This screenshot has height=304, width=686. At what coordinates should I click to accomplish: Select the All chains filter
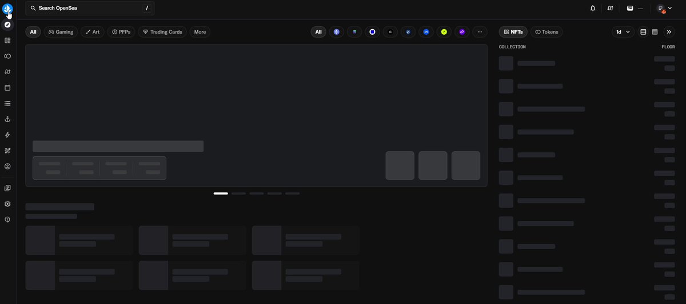[x=318, y=32]
